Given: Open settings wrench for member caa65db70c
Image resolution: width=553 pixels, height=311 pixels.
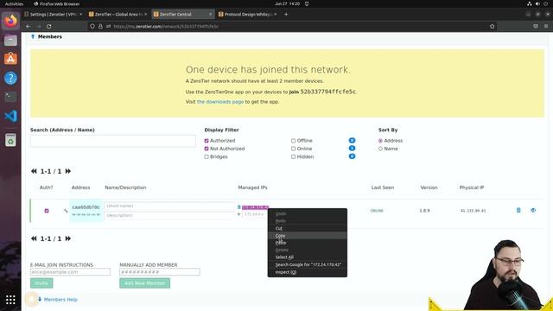Looking at the screenshot, I should click(x=66, y=211).
